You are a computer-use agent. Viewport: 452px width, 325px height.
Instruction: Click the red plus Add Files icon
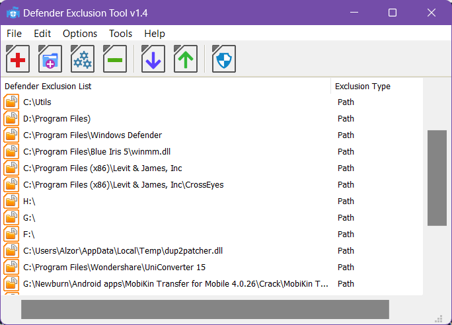18,59
